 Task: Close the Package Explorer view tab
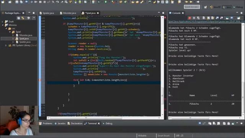click(x=23, y=13)
